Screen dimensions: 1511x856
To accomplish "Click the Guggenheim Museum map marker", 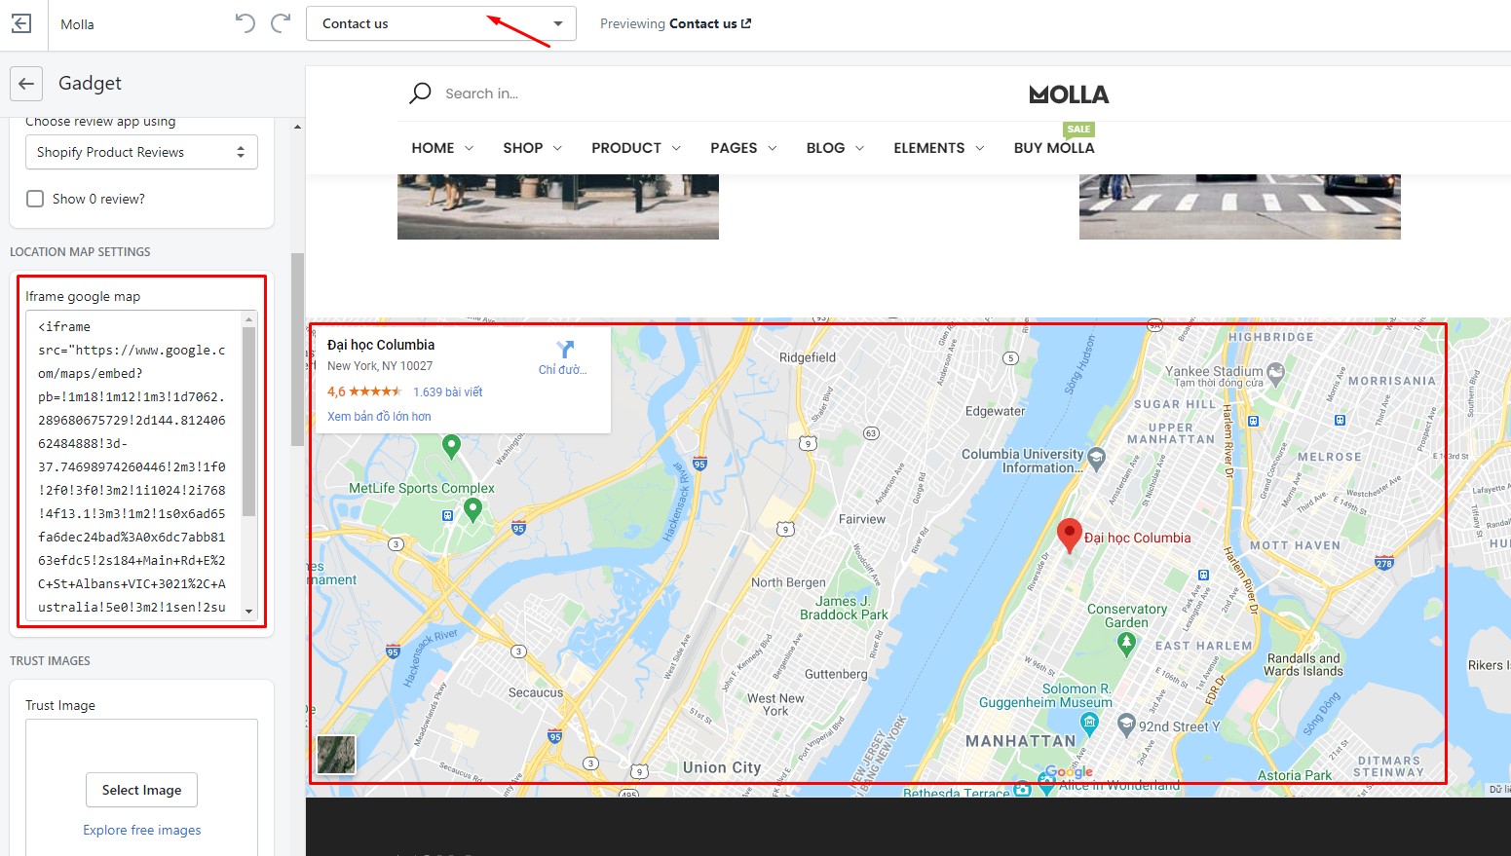I will click(1089, 723).
